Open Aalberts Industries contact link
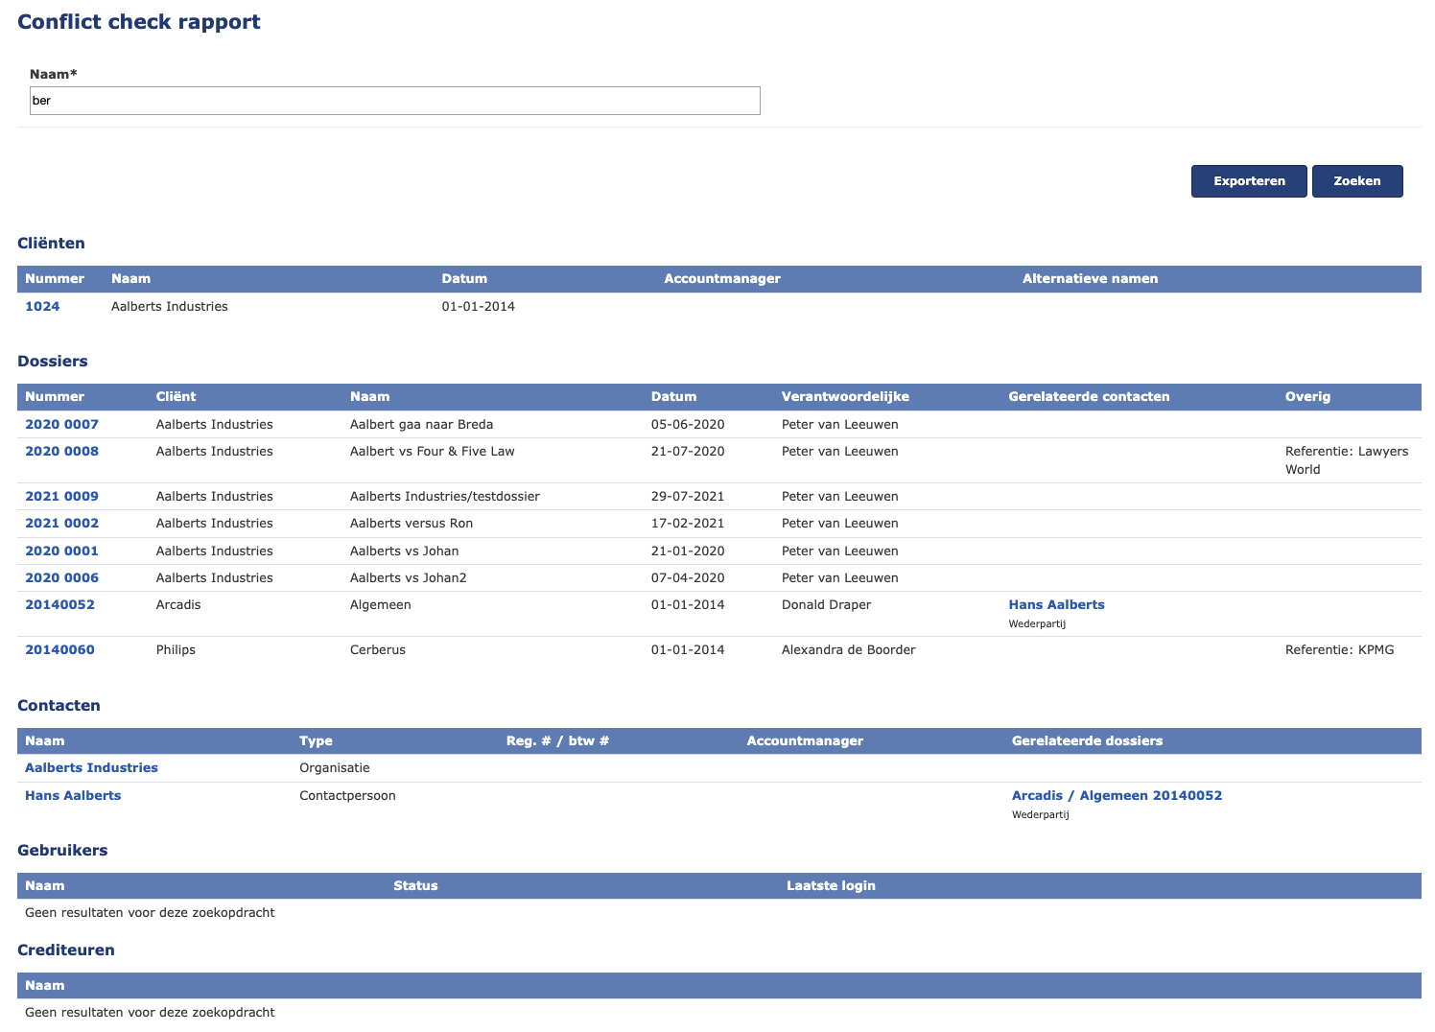This screenshot has height=1032, width=1435. point(91,768)
